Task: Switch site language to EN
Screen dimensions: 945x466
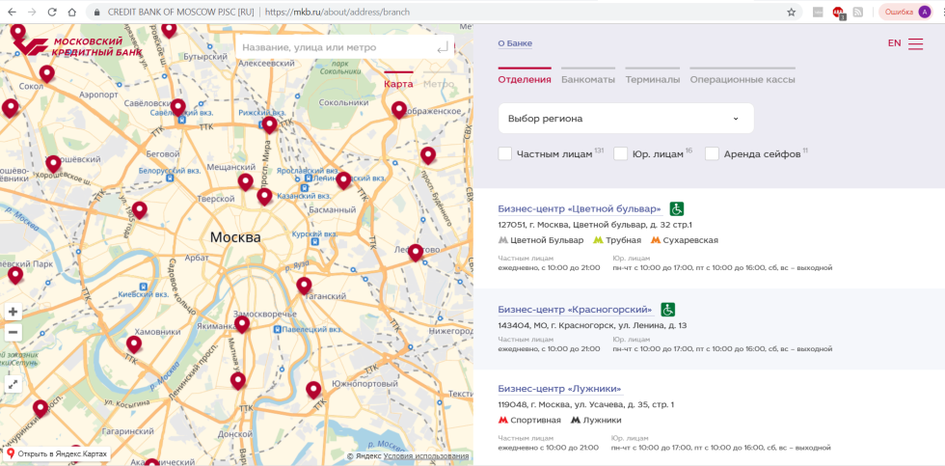Action: tap(894, 43)
